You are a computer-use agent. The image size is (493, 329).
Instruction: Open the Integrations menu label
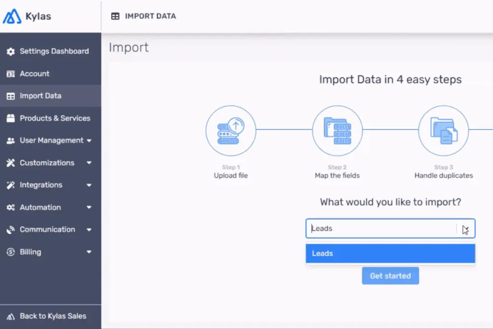pyautogui.click(x=41, y=185)
